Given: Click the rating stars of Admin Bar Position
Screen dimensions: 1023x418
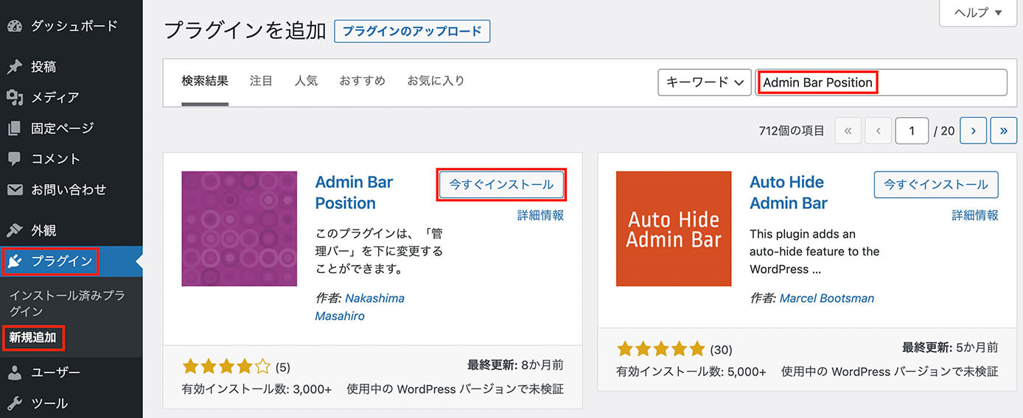Looking at the screenshot, I should tap(227, 366).
